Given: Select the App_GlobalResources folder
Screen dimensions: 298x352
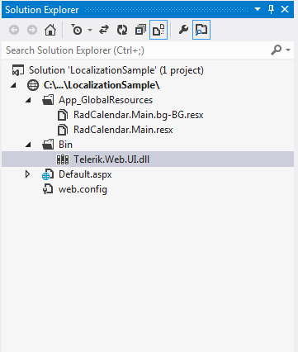Looking at the screenshot, I should coord(106,100).
